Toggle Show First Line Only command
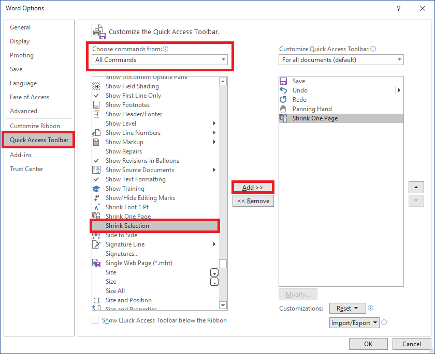The image size is (435, 354). pos(133,96)
